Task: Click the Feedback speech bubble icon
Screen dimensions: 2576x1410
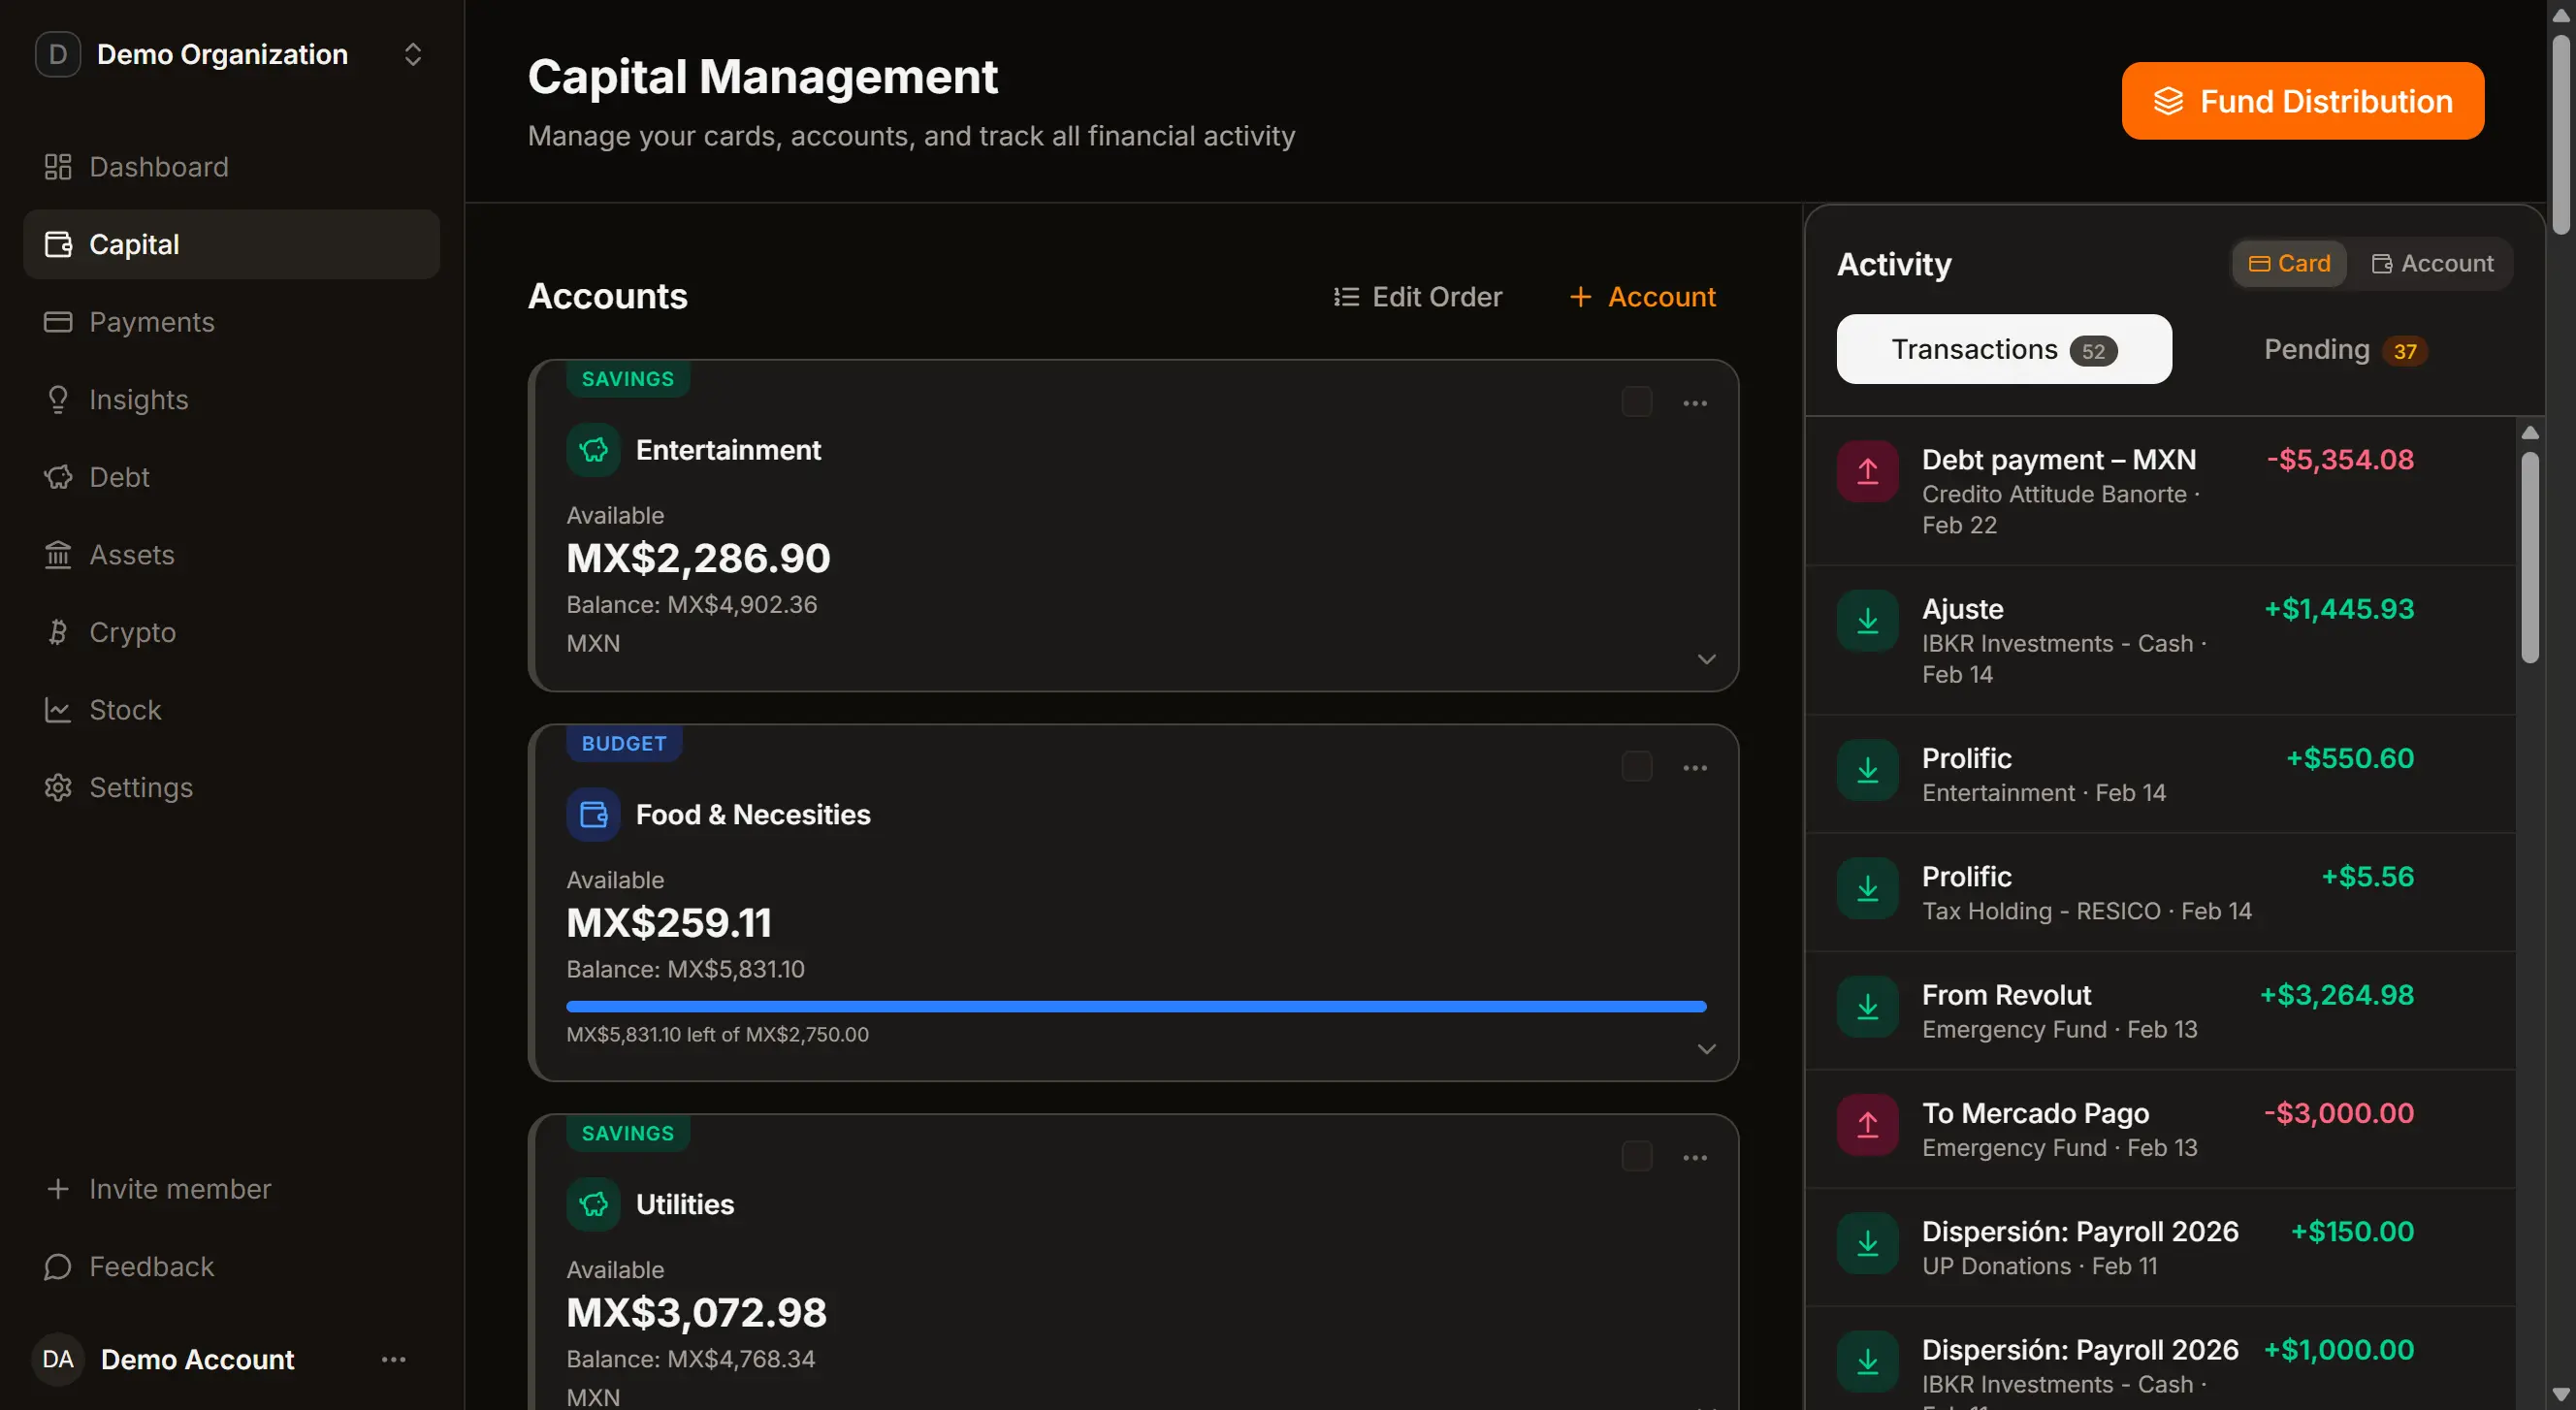Action: point(58,1266)
